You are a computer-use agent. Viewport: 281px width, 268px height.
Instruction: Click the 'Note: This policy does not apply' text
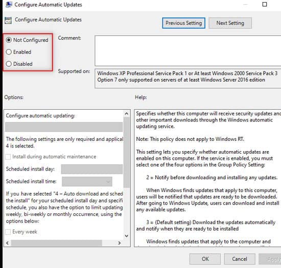point(190,139)
